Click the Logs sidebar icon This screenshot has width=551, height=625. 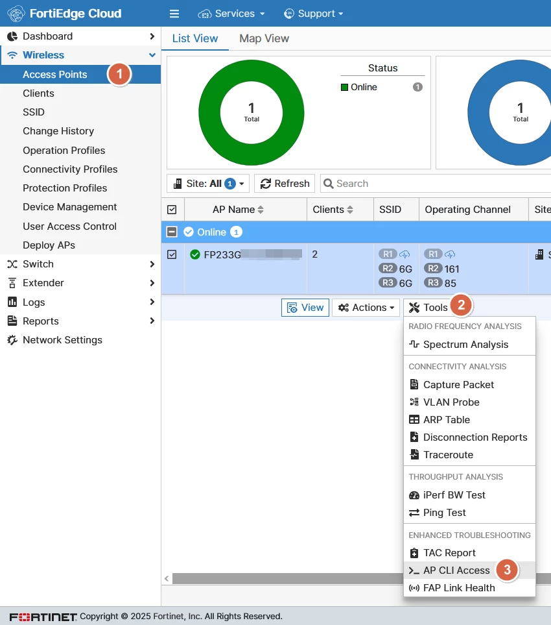click(x=12, y=302)
